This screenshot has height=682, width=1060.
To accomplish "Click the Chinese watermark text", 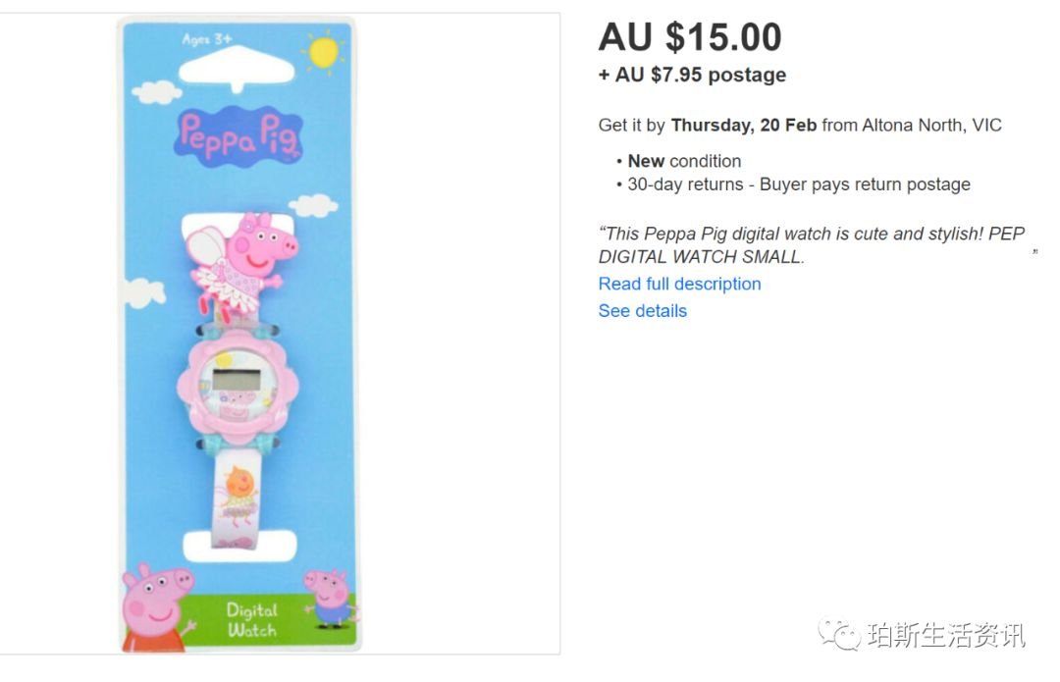I will click(946, 635).
